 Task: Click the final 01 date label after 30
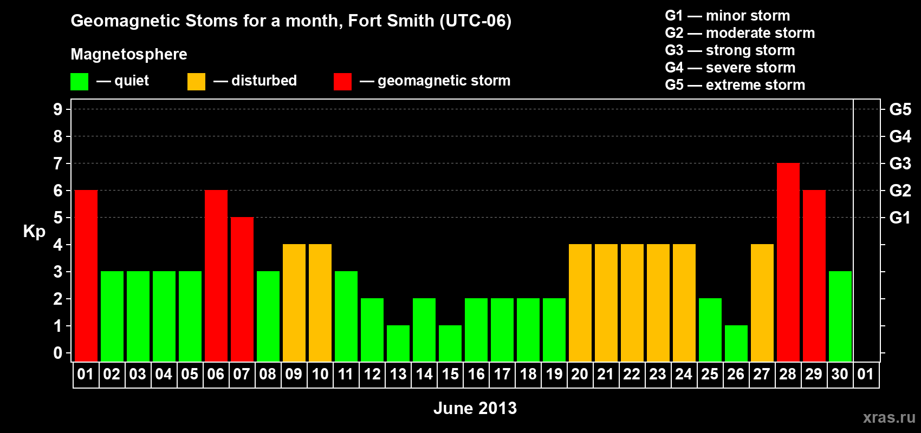[x=866, y=374]
